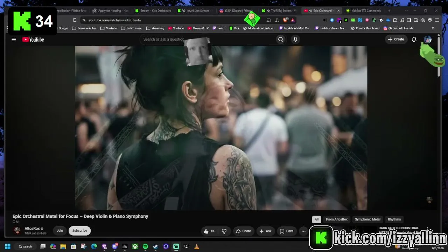The height and width of the screenshot is (252, 448).
Task: Open the Twitch - Stream Manager bookmark
Action: (330, 28)
